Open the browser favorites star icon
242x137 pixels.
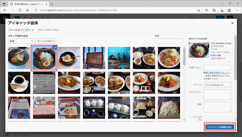coord(207,10)
